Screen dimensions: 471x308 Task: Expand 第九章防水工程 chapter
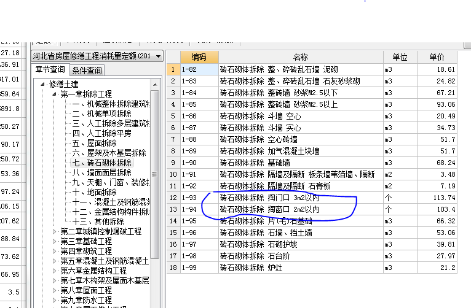click(x=54, y=300)
